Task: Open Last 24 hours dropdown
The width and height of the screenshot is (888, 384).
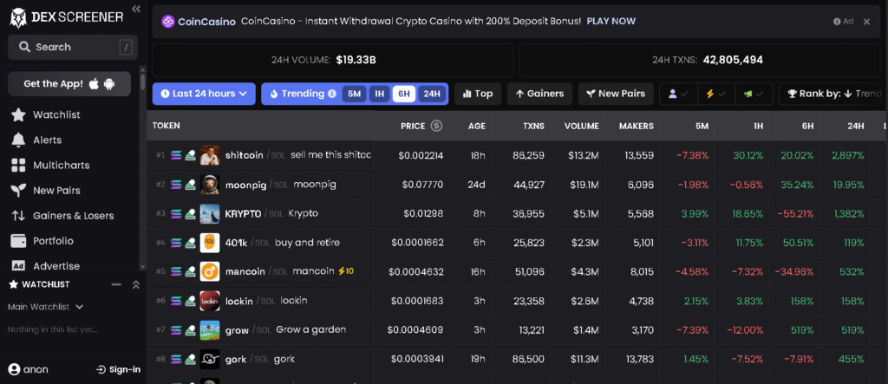Action: point(204,94)
